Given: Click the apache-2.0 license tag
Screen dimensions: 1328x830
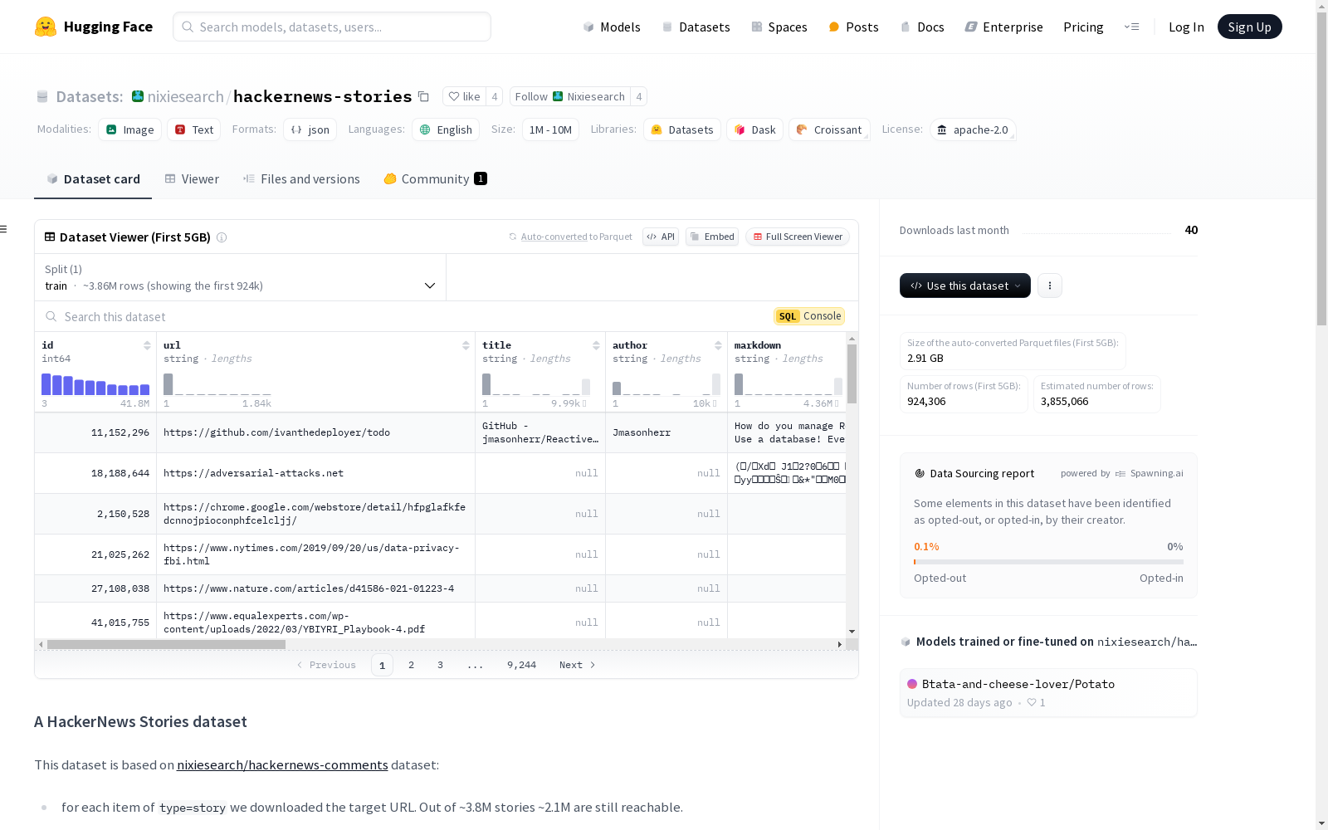Looking at the screenshot, I should [x=973, y=129].
